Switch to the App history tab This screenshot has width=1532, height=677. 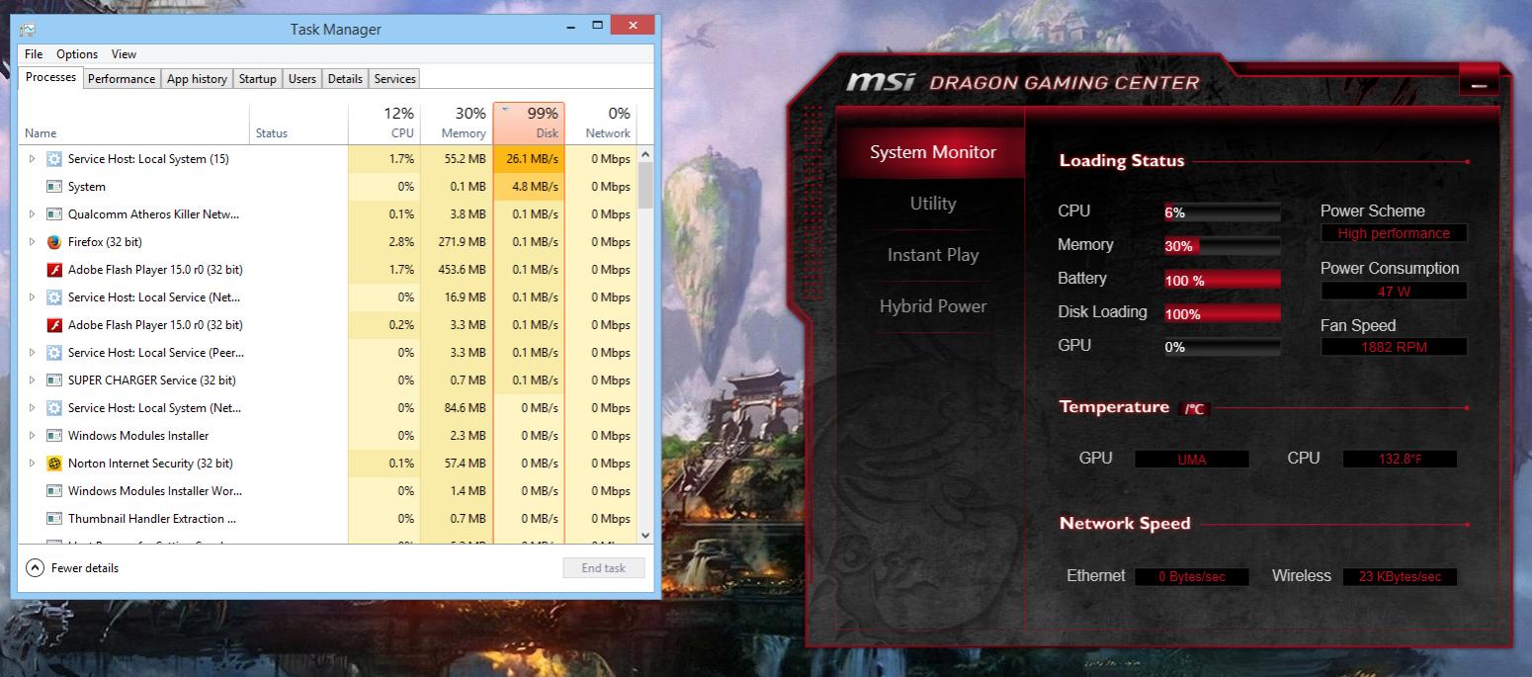click(197, 79)
